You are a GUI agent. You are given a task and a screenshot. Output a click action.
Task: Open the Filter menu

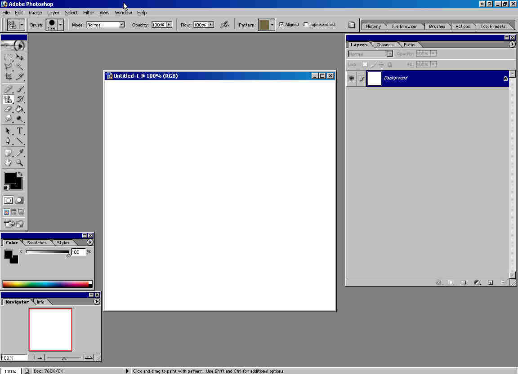(89, 13)
